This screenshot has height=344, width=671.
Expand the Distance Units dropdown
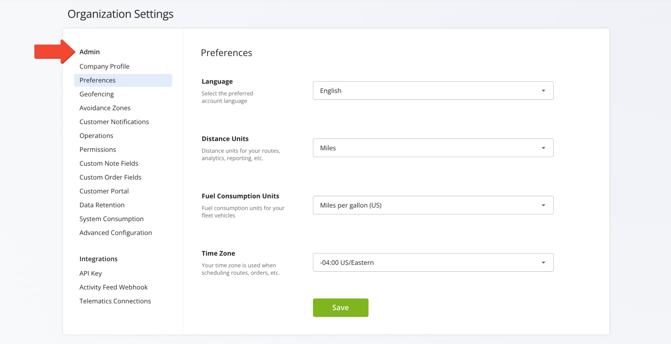coord(433,148)
